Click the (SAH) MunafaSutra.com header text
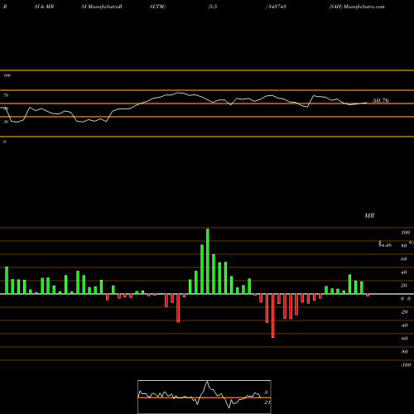The width and height of the screenshot is (414, 414). pyautogui.click(x=357, y=7)
